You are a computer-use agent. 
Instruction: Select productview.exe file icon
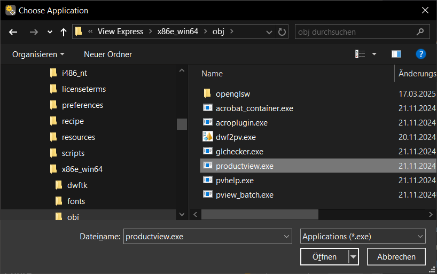pyautogui.click(x=208, y=166)
